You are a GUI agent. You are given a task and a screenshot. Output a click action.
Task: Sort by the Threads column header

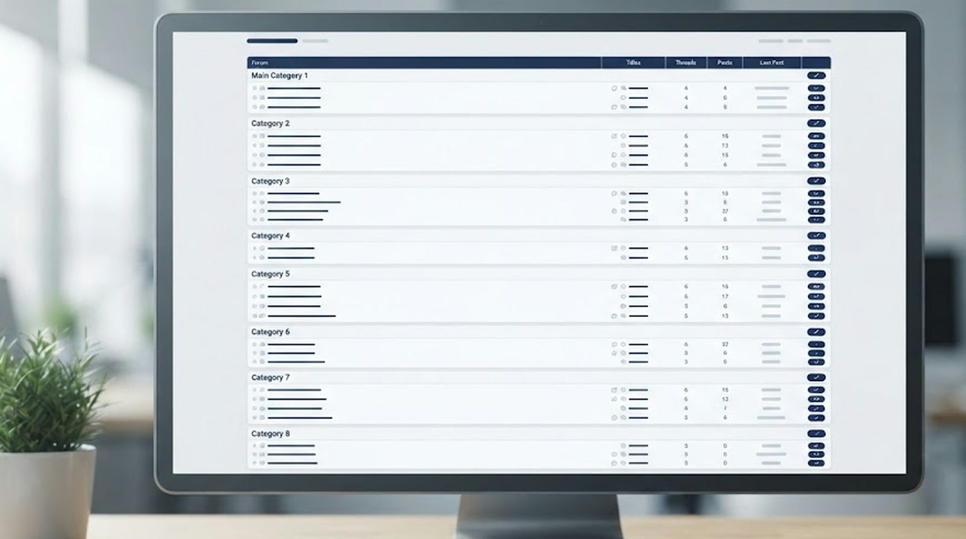pos(685,63)
